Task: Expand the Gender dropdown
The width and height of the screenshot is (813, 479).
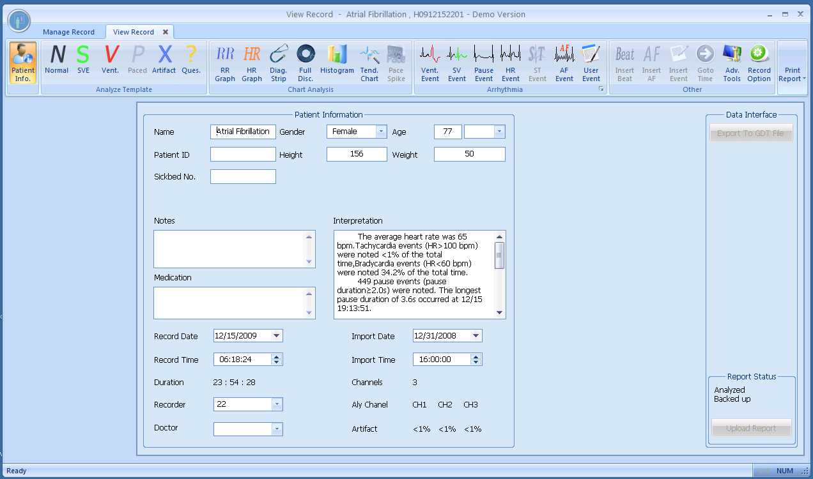Action: 381,132
